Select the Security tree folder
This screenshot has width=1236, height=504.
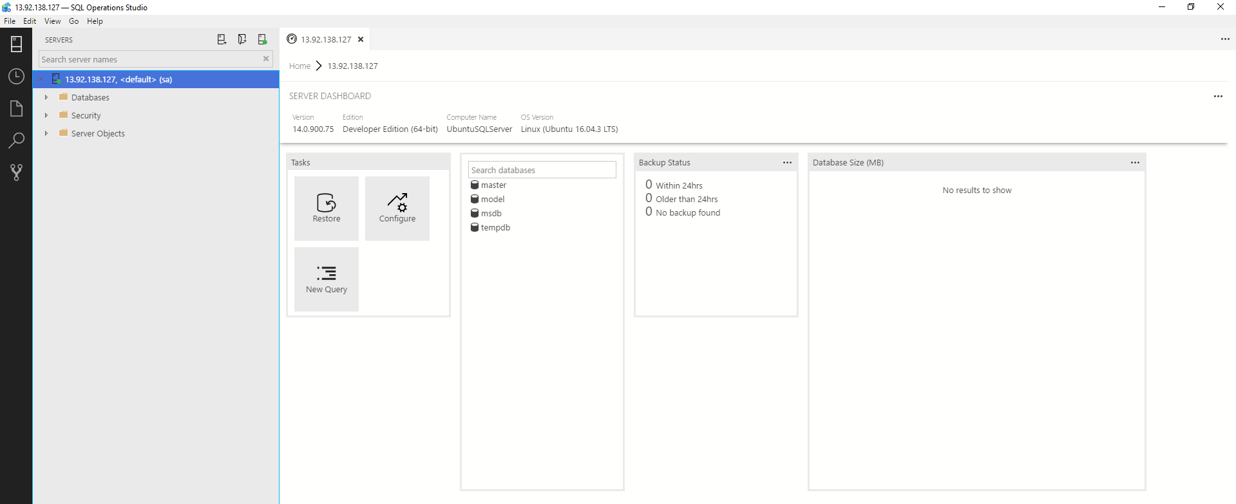click(x=86, y=115)
